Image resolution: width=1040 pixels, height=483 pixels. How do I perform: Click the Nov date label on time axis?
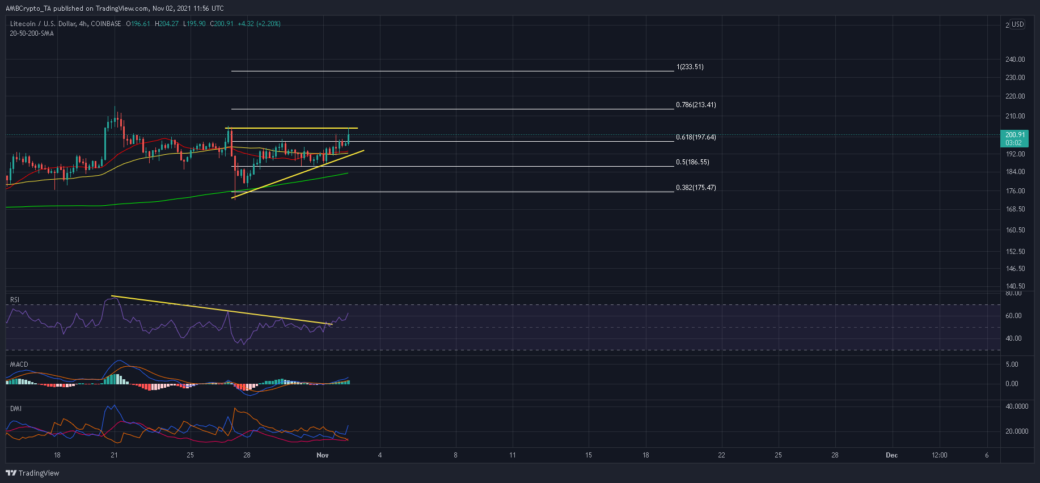[323, 455]
